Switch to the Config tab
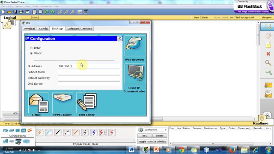This screenshot has width=274, height=154. pyautogui.click(x=43, y=29)
